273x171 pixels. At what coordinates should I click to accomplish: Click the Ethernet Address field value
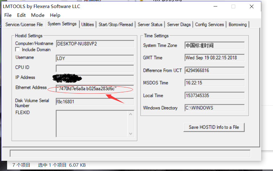(95, 89)
